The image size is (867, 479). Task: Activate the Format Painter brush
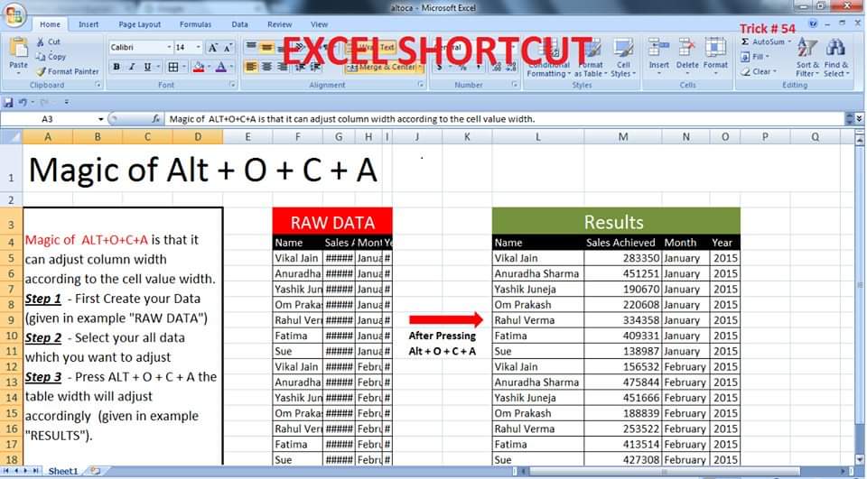67,71
